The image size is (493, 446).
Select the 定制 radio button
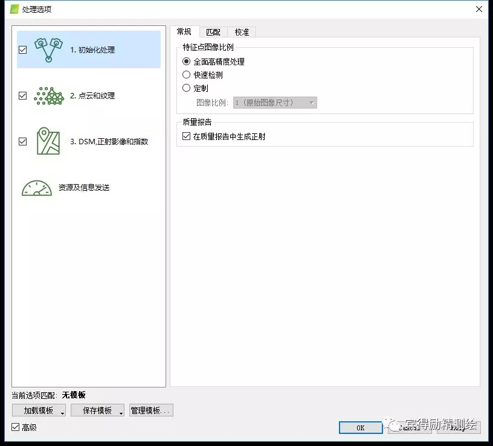point(187,88)
